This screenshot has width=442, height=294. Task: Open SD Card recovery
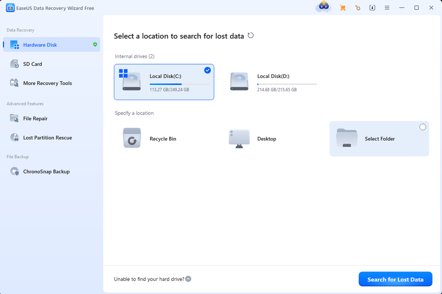52,64
